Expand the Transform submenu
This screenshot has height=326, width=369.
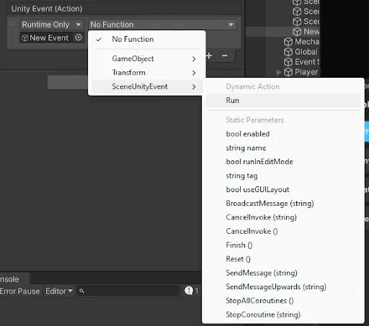(x=147, y=73)
